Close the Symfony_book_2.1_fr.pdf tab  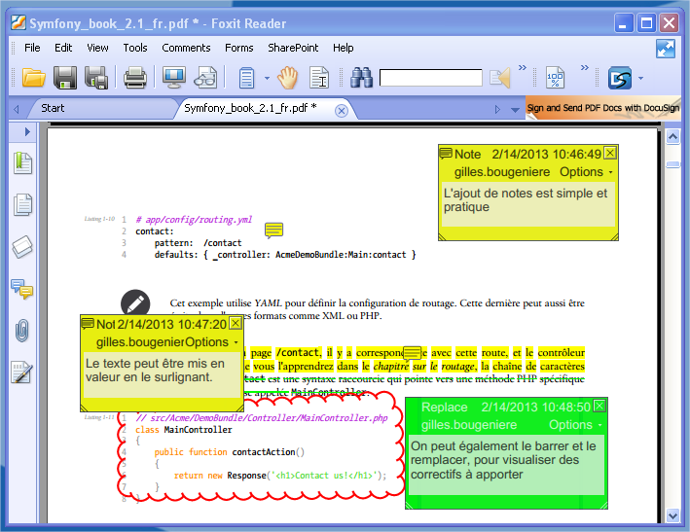(341, 111)
